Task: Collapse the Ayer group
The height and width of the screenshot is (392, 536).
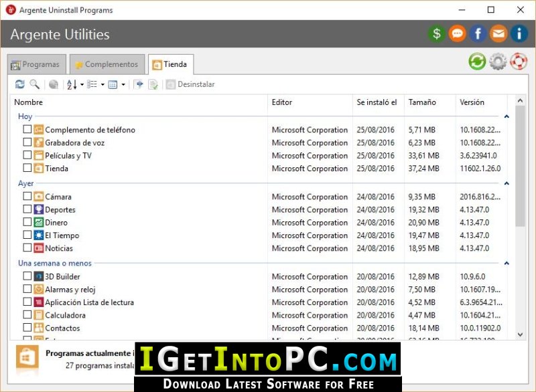Action: 507,183
